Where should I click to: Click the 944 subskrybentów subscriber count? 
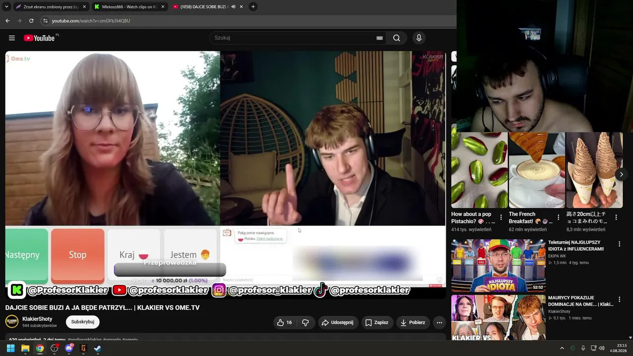click(x=40, y=326)
